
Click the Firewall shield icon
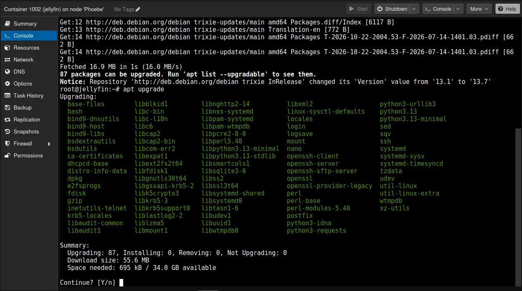[x=7, y=143]
